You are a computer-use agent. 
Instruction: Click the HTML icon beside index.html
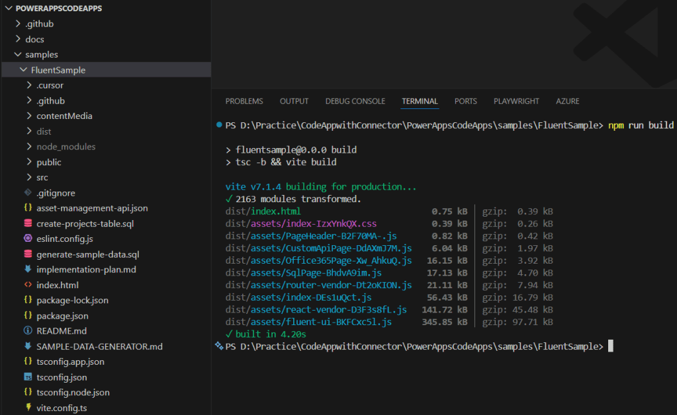click(x=28, y=285)
